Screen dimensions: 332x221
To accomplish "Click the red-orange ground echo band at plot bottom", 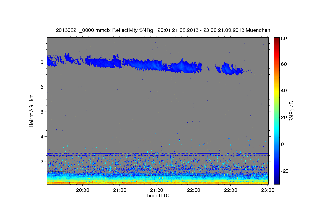I will tap(157, 183).
